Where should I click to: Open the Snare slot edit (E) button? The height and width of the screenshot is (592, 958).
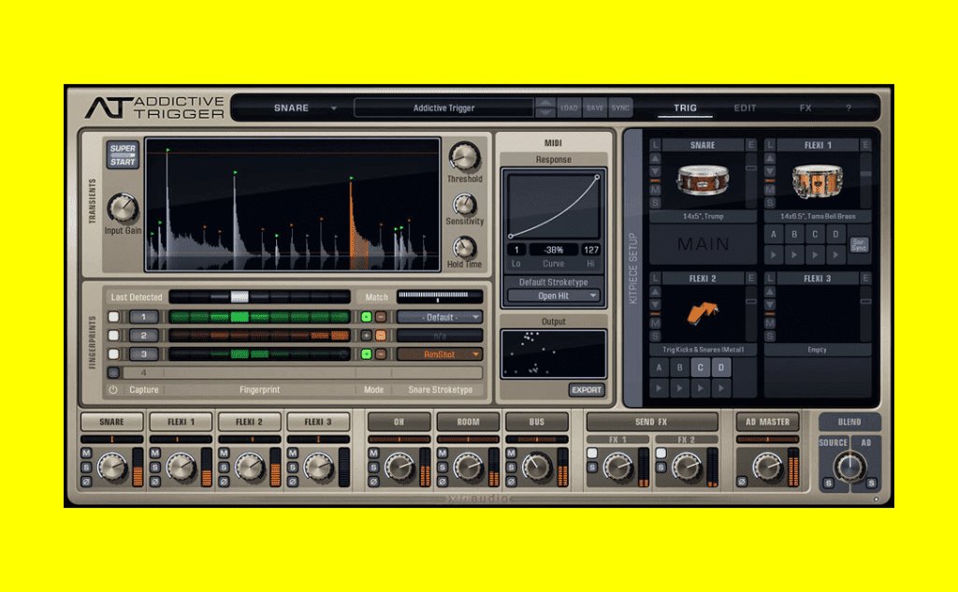tap(751, 145)
